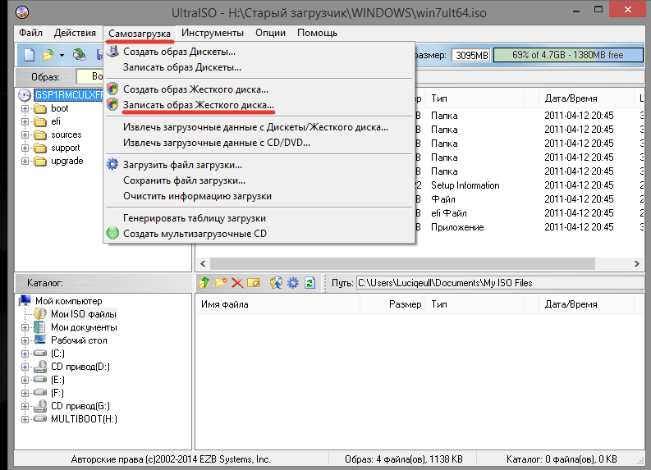Click the Open file folder icon
This screenshot has width=651, height=470.
coord(48,55)
